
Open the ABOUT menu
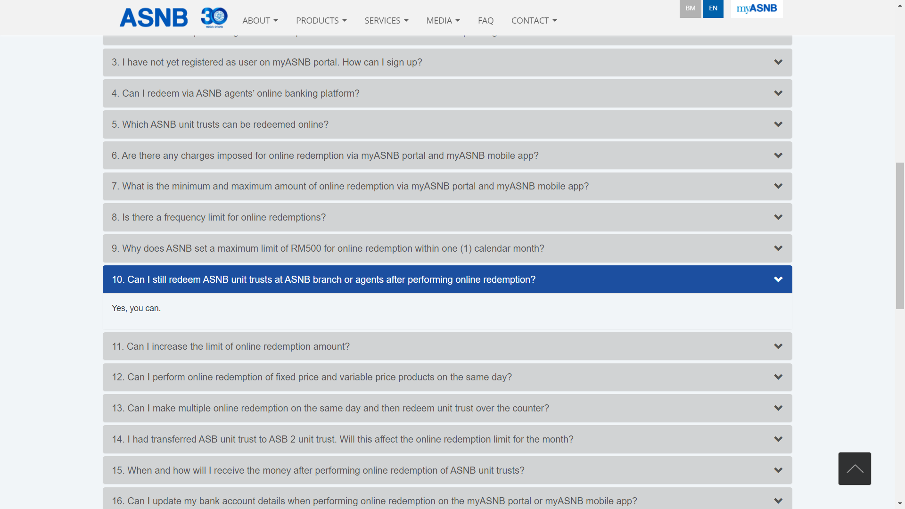tap(260, 21)
